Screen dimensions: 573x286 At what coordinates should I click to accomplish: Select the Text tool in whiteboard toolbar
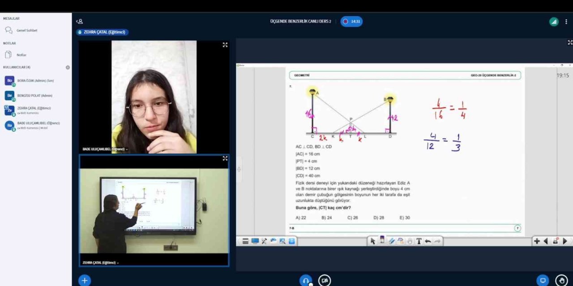click(419, 241)
